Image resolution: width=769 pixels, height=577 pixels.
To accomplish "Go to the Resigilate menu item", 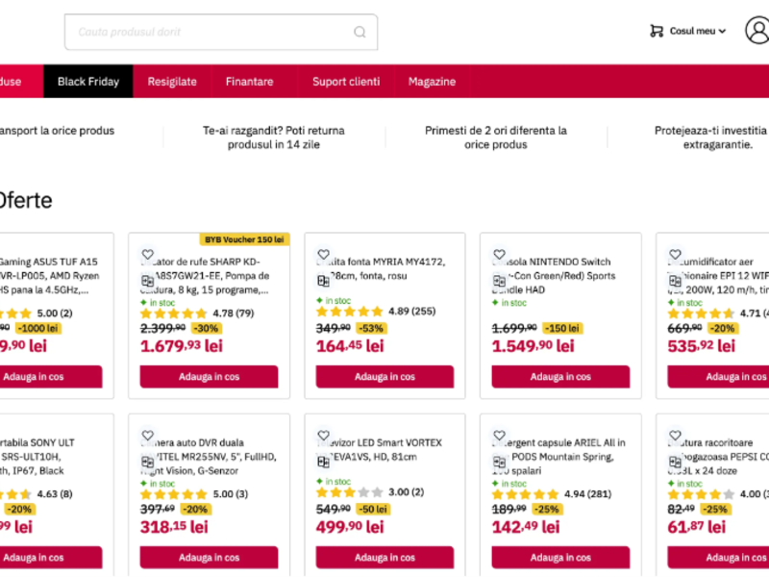I will click(172, 82).
